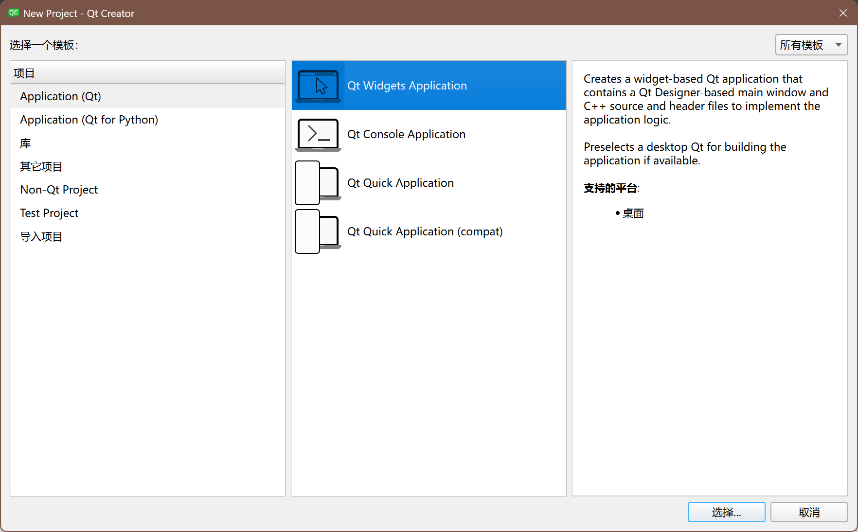The width and height of the screenshot is (858, 532).
Task: Click the 桌面 supported platform entry
Action: (x=633, y=213)
